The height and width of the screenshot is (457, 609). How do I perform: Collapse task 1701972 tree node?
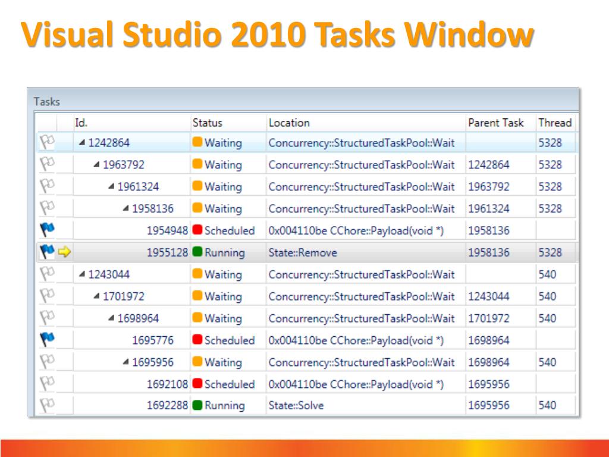(x=96, y=296)
